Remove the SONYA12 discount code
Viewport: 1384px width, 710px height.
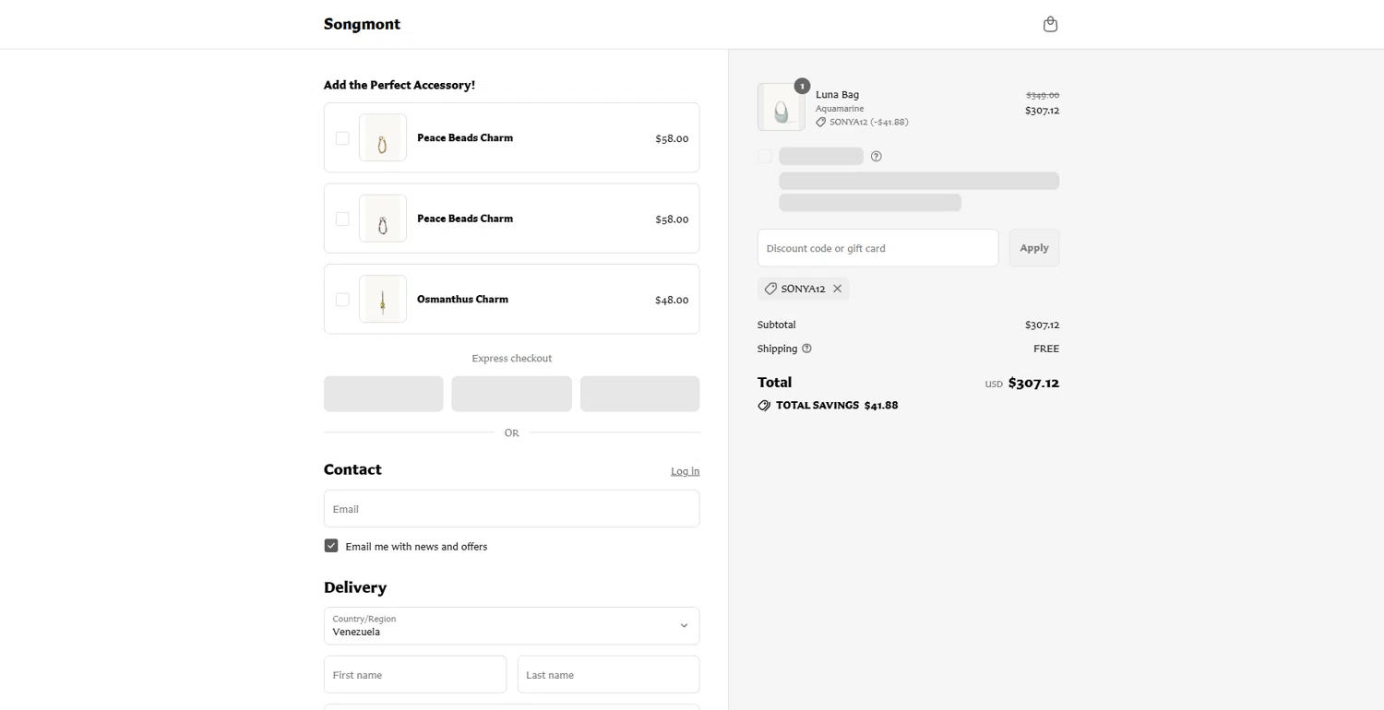(x=837, y=289)
